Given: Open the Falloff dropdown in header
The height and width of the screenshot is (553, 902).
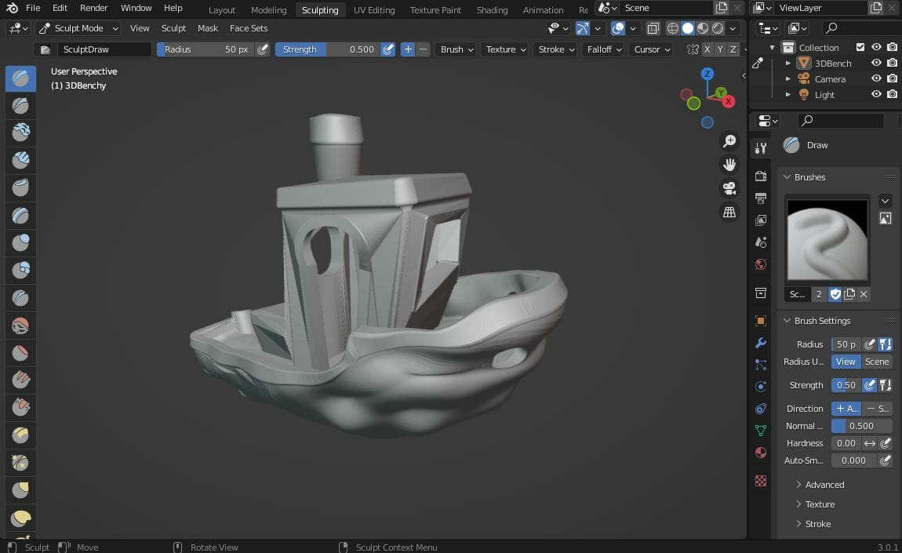Looking at the screenshot, I should [604, 49].
